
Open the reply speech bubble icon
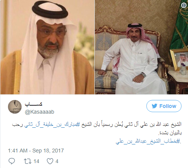[x=12, y=161]
